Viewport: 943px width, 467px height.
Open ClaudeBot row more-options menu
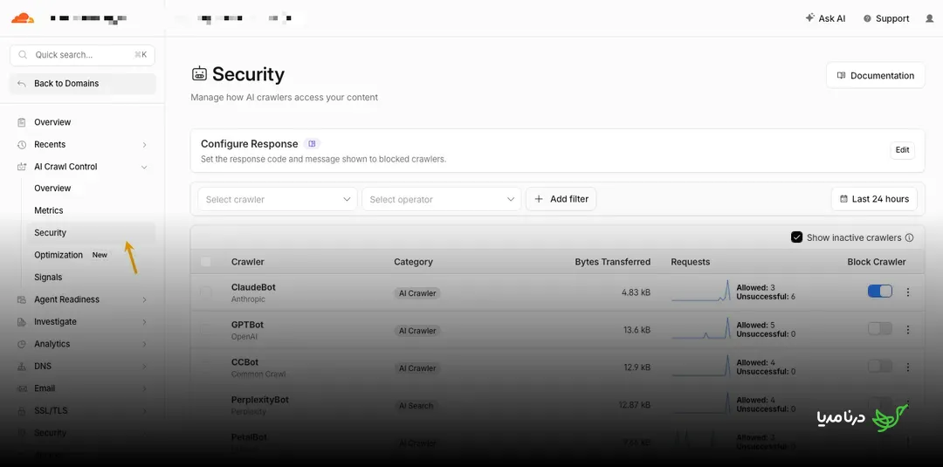click(908, 292)
